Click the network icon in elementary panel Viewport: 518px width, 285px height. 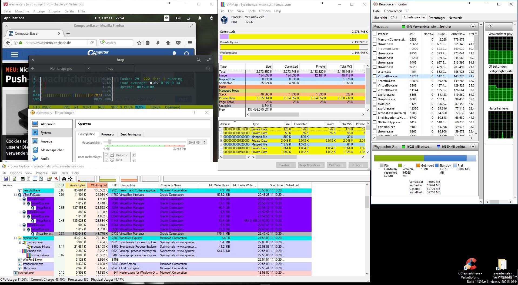click(x=189, y=18)
